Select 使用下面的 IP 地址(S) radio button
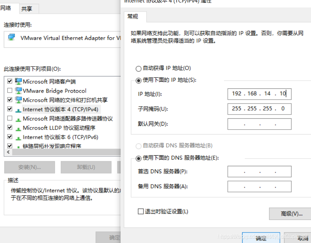311x243 pixels. point(138,81)
